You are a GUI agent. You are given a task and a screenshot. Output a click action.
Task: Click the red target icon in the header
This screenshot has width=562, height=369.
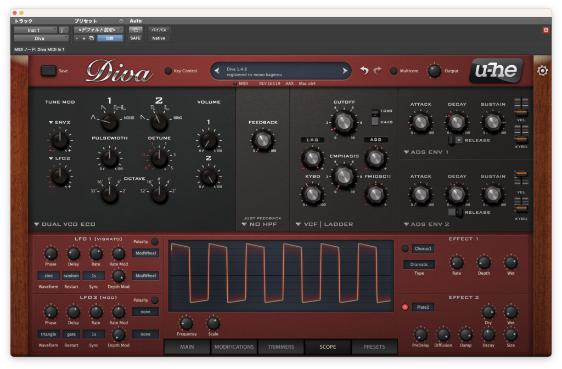[x=546, y=30]
